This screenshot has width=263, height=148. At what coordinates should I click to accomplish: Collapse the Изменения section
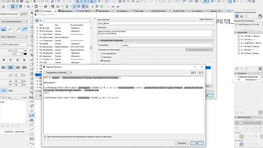tap(235, 32)
